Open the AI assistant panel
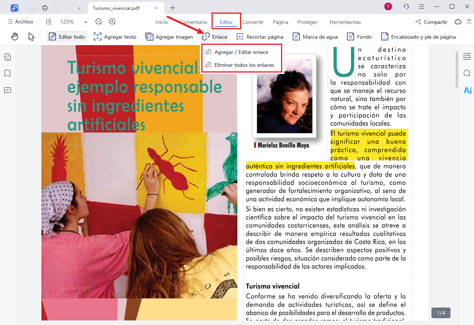Viewport: 474px width, 325px height. pos(467,90)
